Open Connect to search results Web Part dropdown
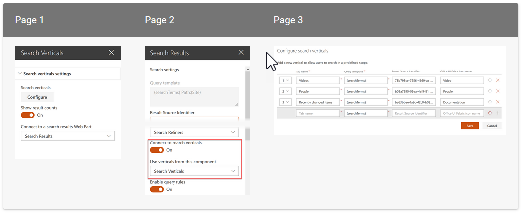Screen dimensions: 521x213 point(68,136)
